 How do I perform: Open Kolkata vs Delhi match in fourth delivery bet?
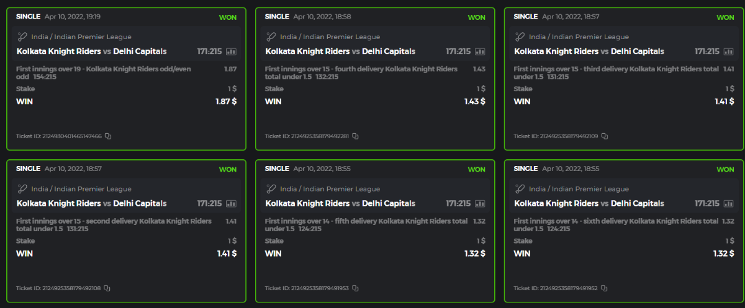coord(340,51)
